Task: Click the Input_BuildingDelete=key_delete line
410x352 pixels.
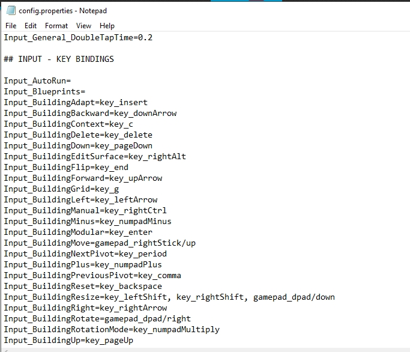Action: [x=78, y=135]
